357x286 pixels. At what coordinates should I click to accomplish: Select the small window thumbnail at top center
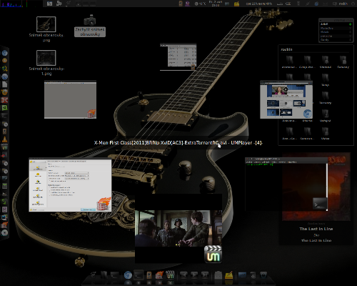pyautogui.click(x=178, y=57)
